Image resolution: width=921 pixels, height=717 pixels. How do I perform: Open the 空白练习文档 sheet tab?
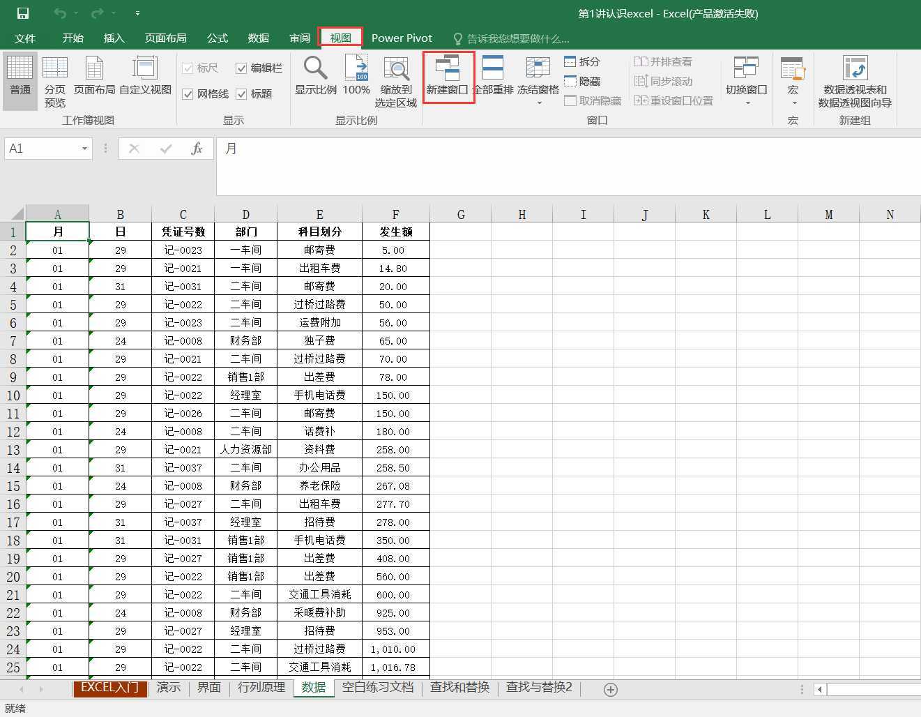(x=378, y=688)
